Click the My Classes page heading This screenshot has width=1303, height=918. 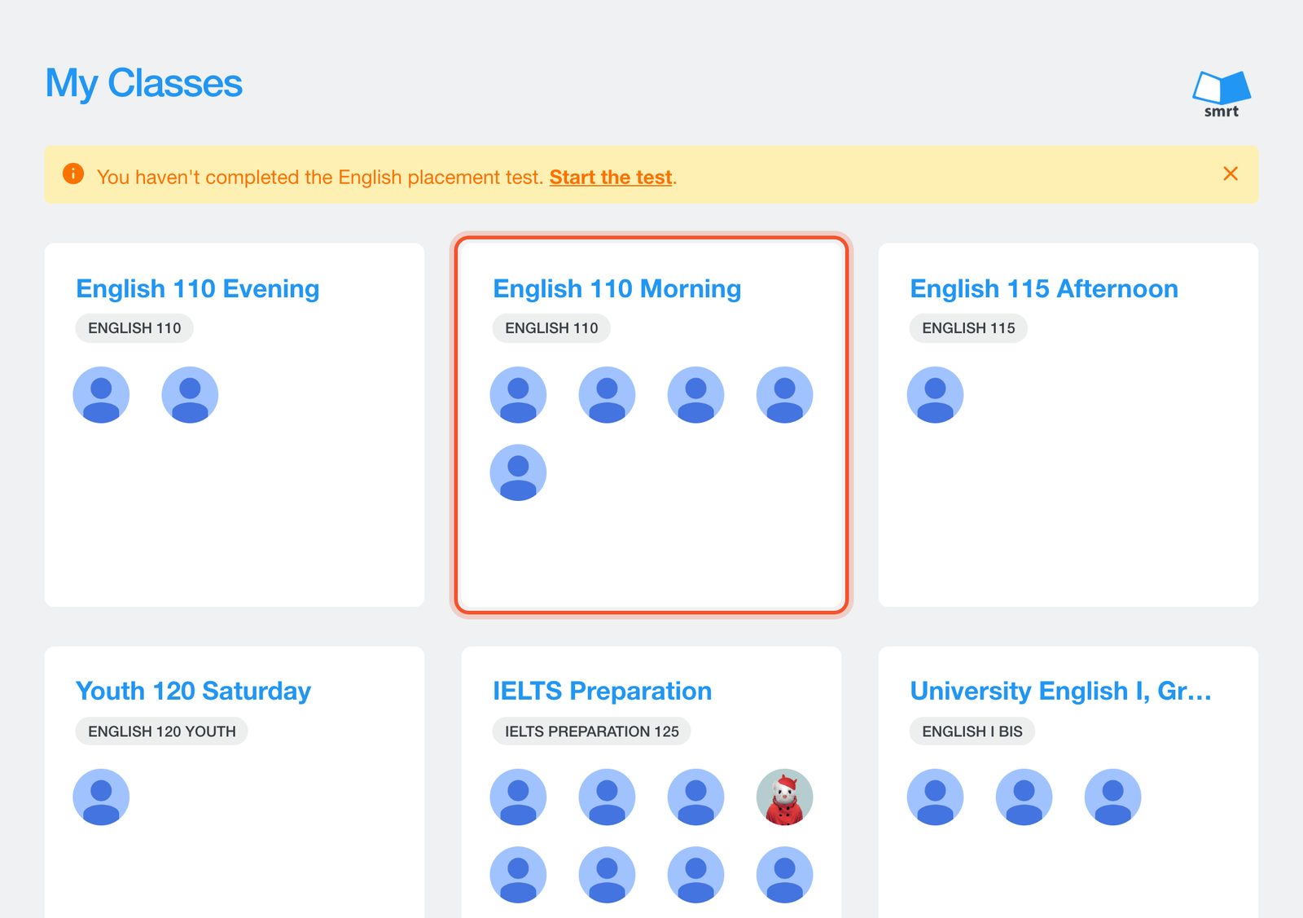(x=143, y=84)
